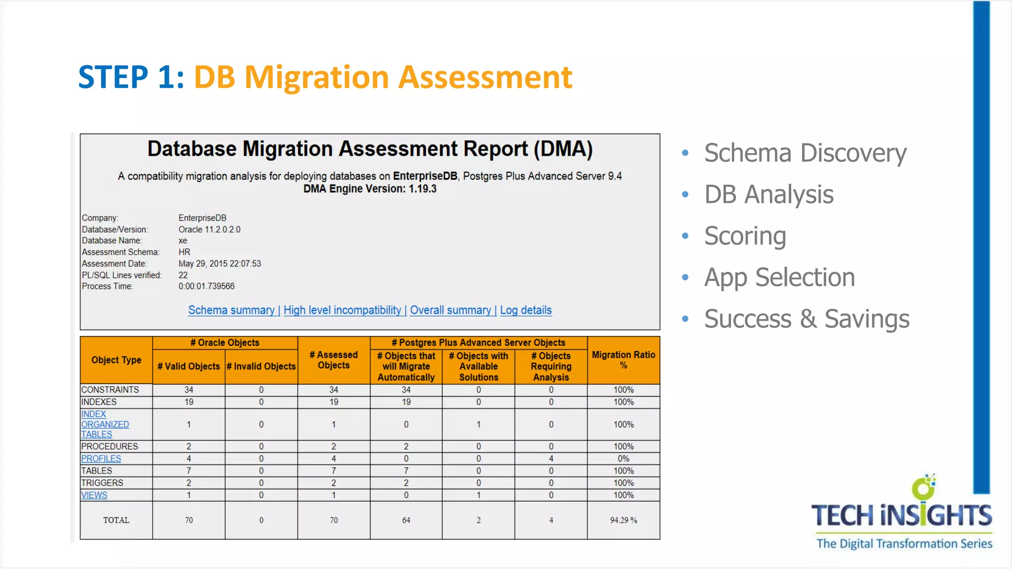Click the company value 'EnterpriseDB'

(x=203, y=218)
